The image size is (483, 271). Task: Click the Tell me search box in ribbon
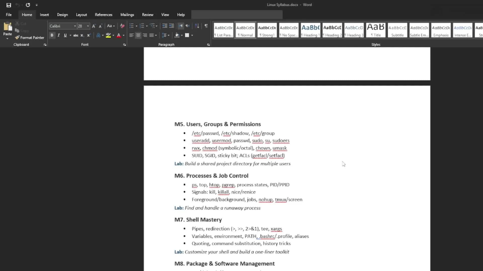click(x=237, y=15)
